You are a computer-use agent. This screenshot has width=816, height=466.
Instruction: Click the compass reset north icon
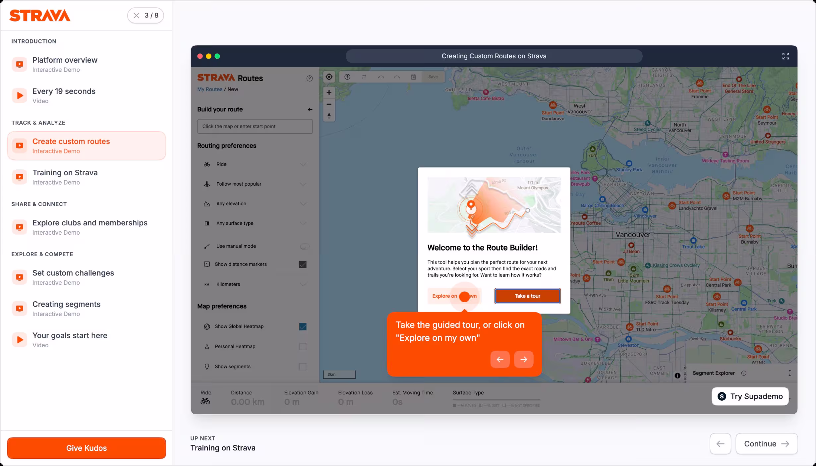pos(329,116)
